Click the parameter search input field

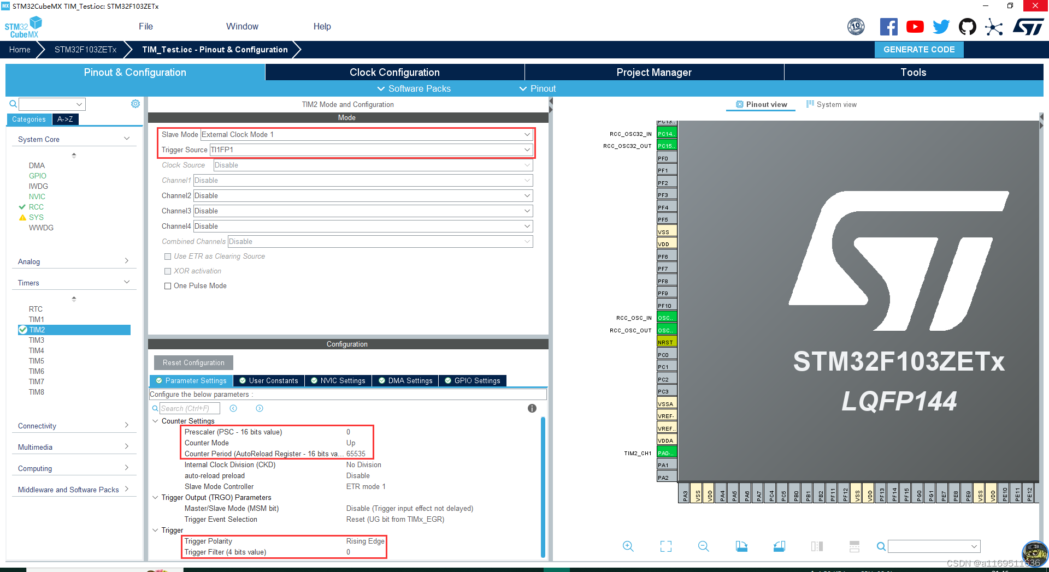click(x=190, y=408)
